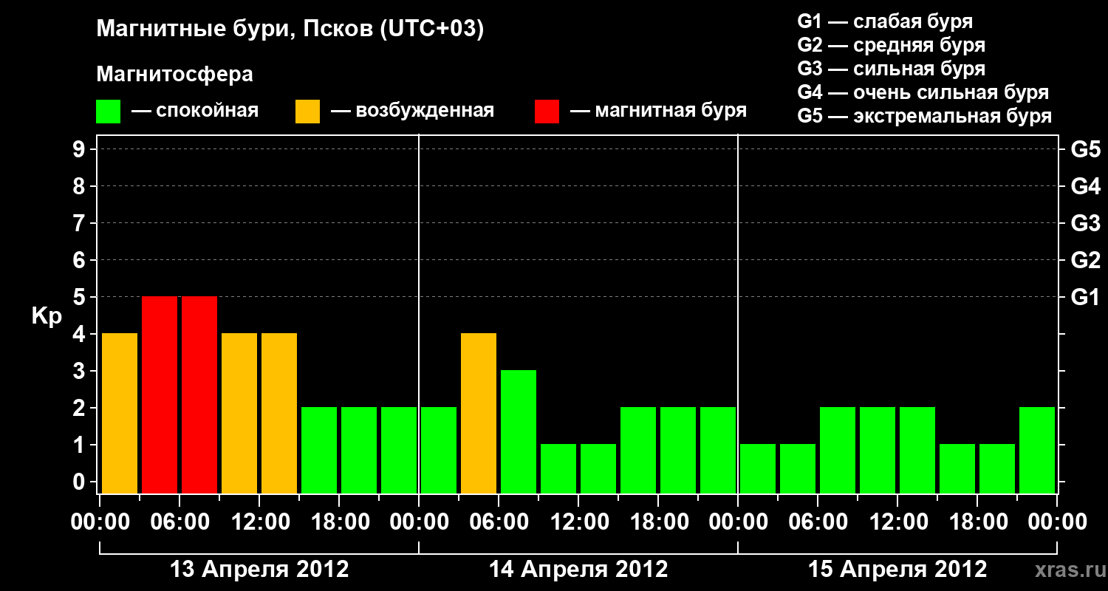This screenshot has height=591, width=1108.
Task: Click 'G2 — средняя буря' legend line
Action: coord(892,45)
